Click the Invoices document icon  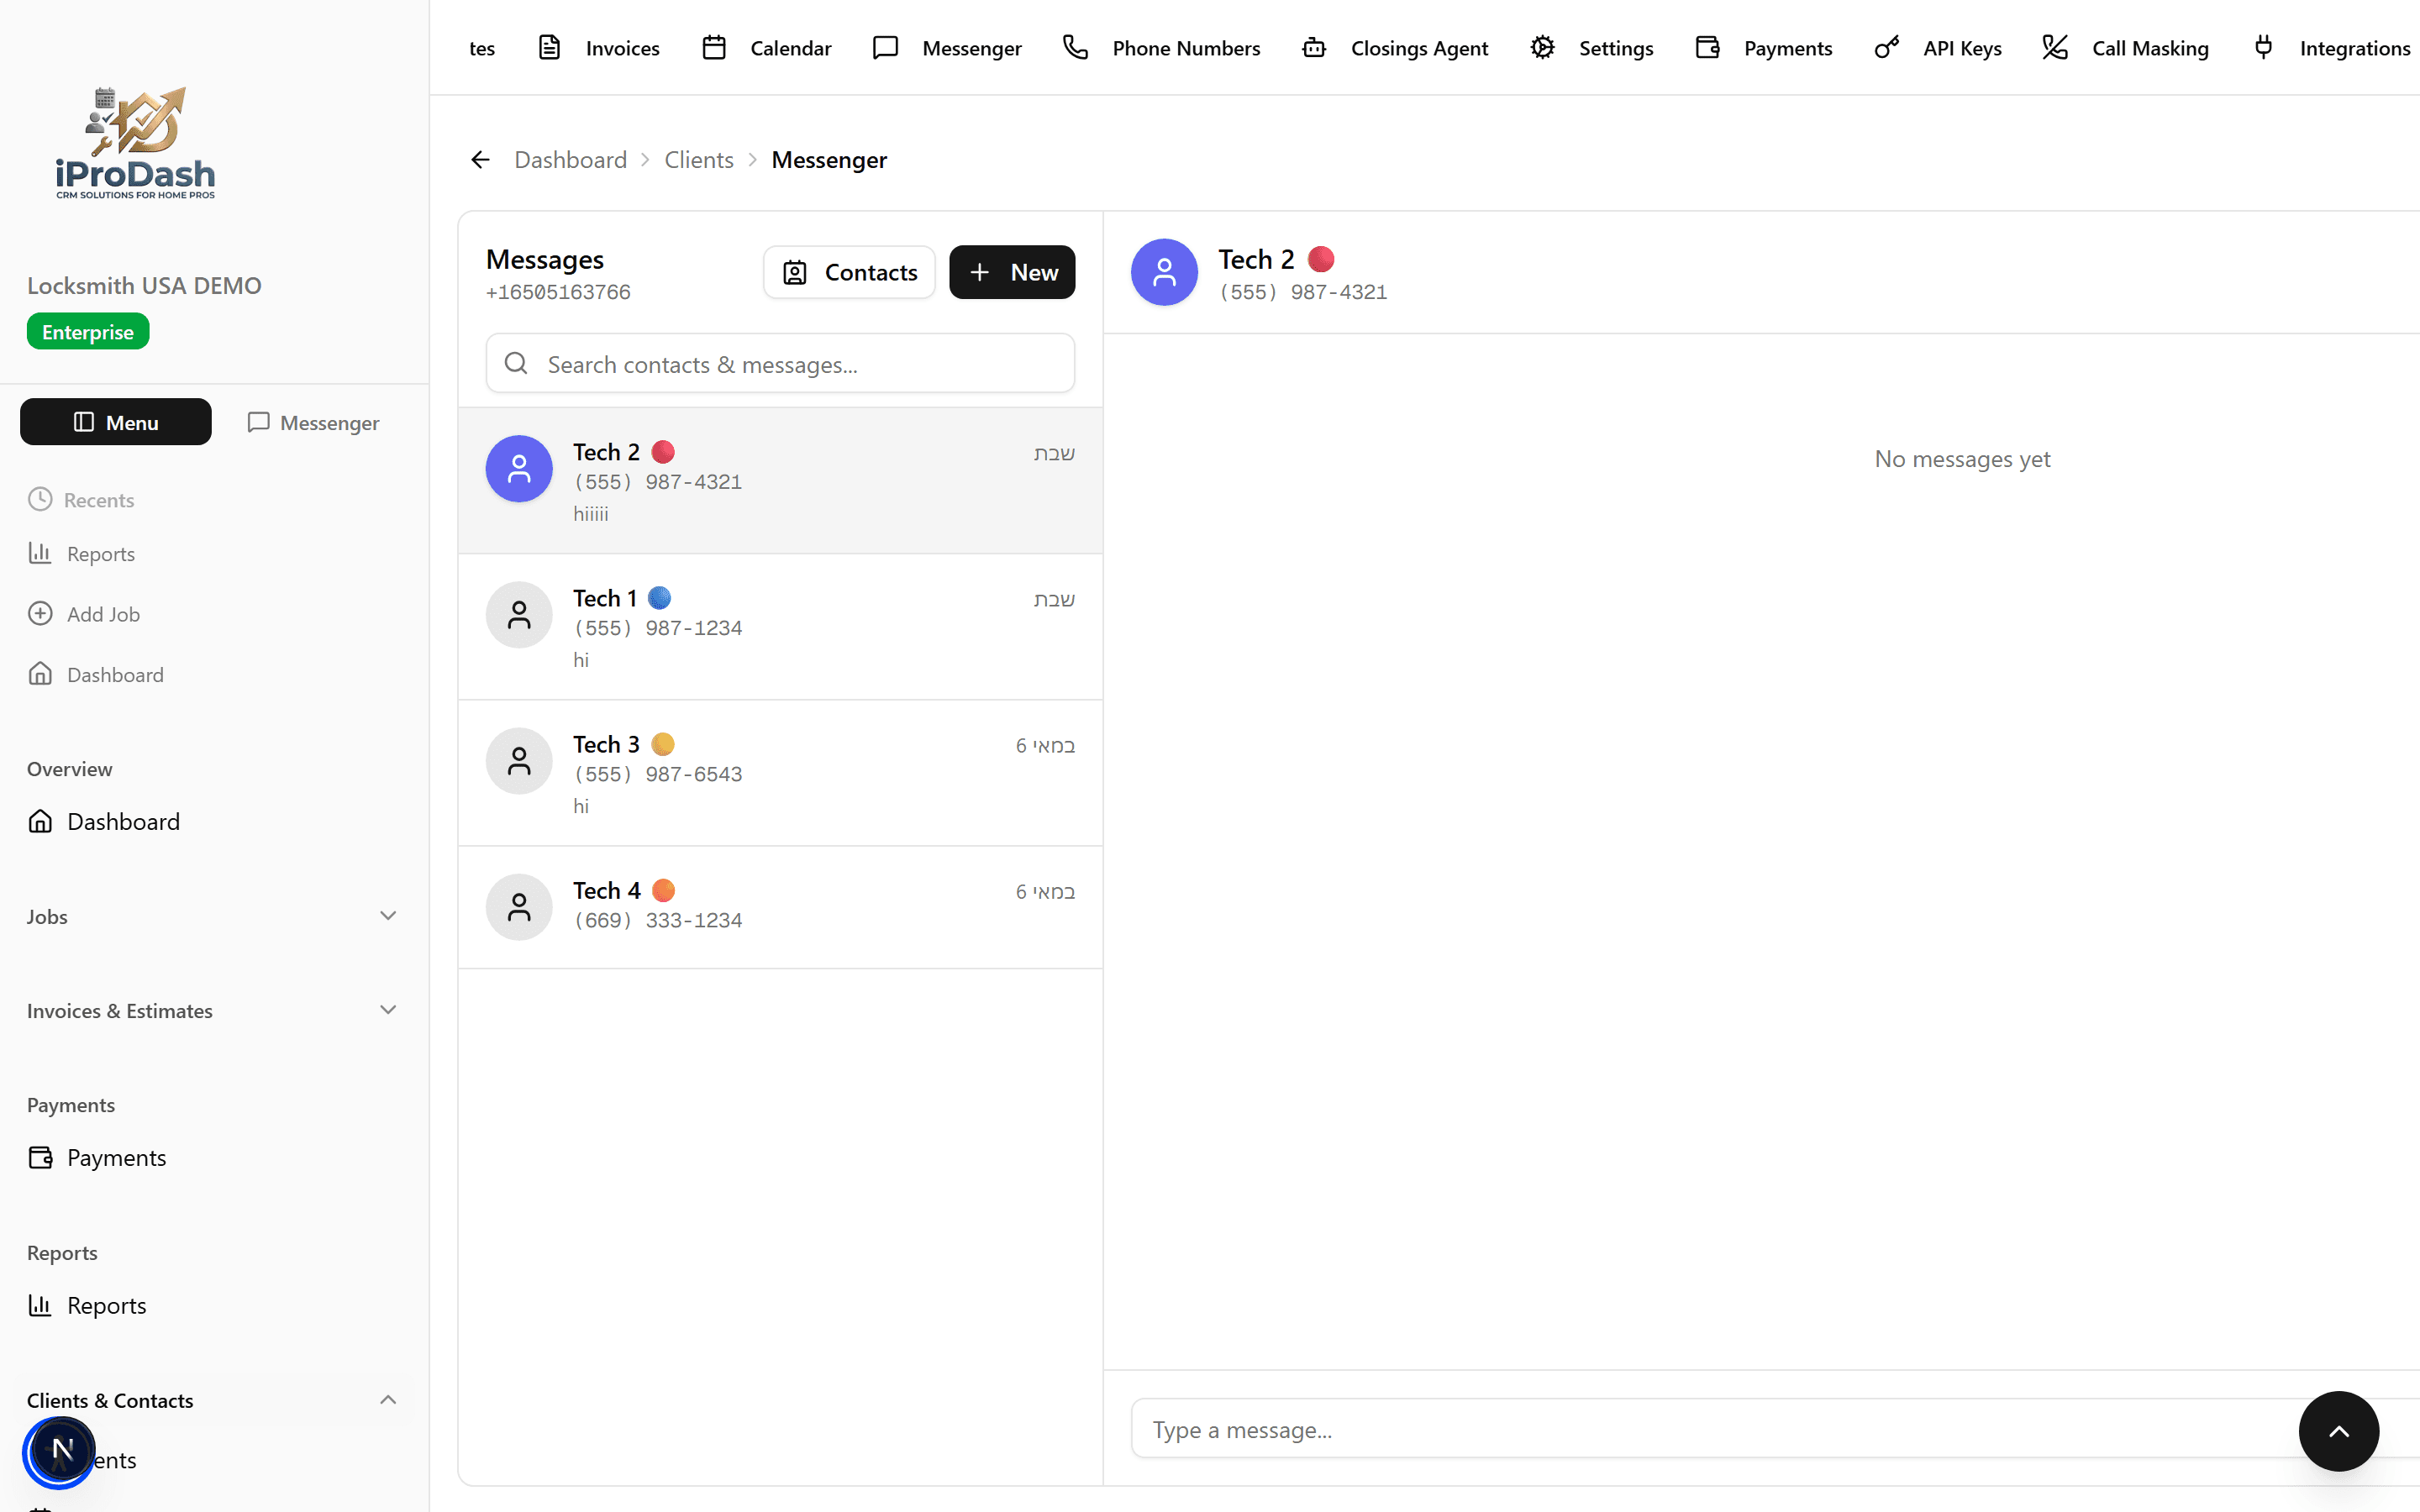(x=549, y=47)
